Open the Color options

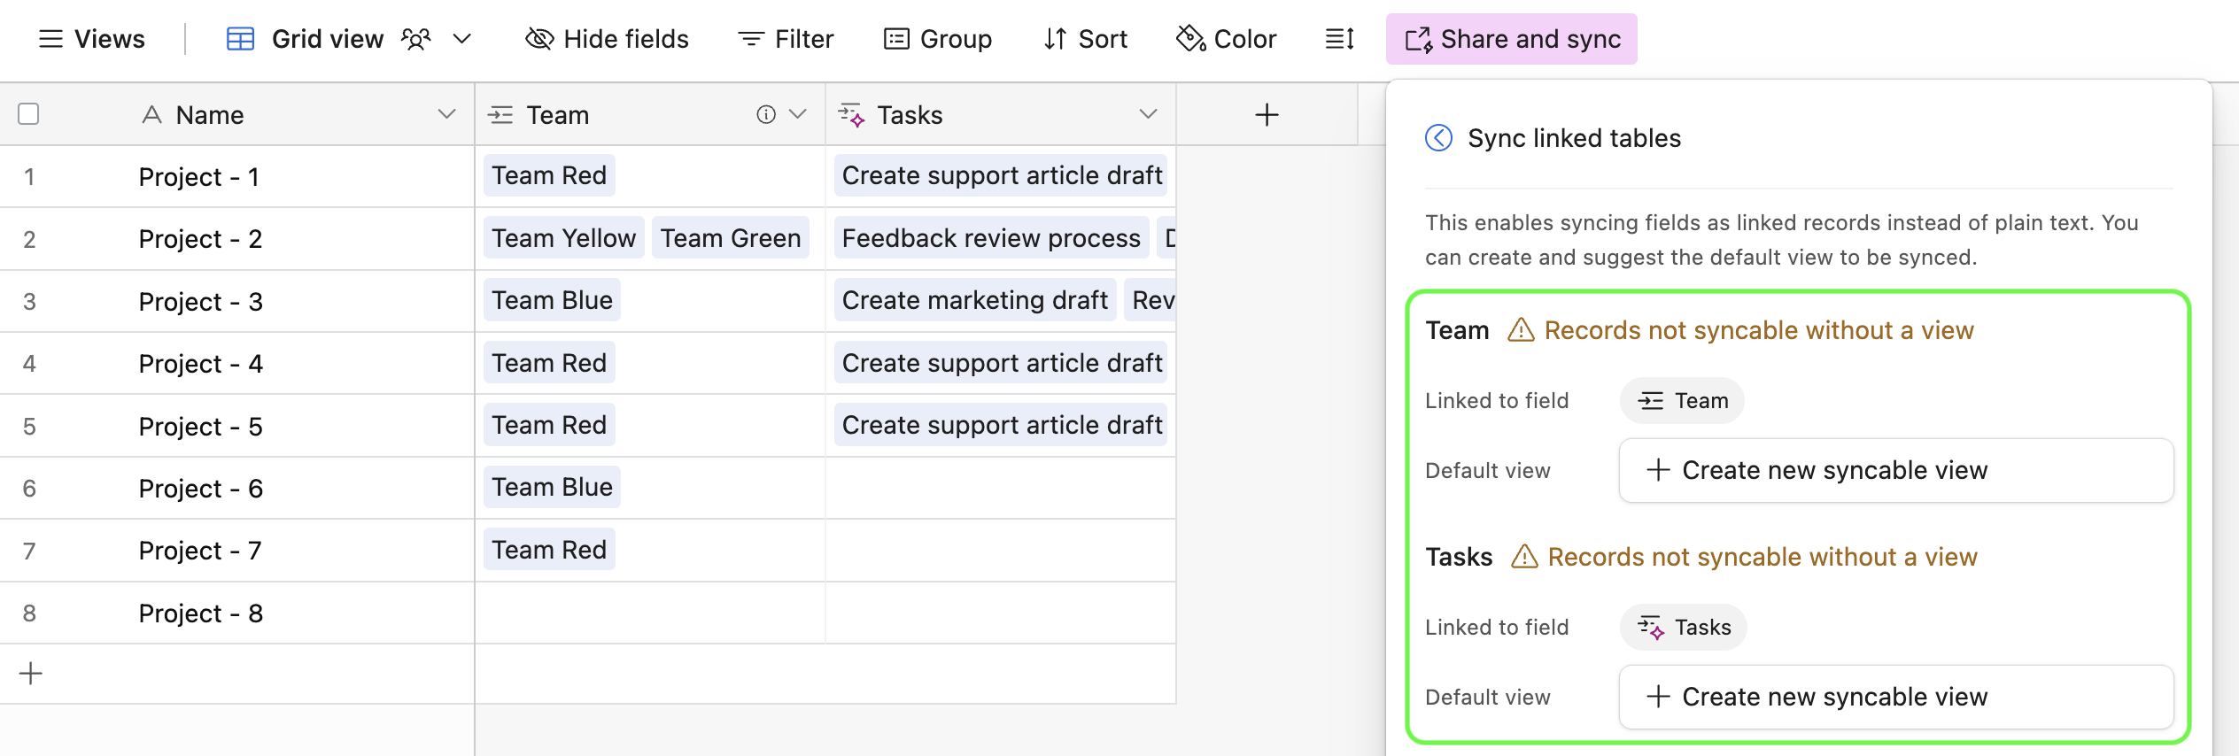(x=1226, y=39)
